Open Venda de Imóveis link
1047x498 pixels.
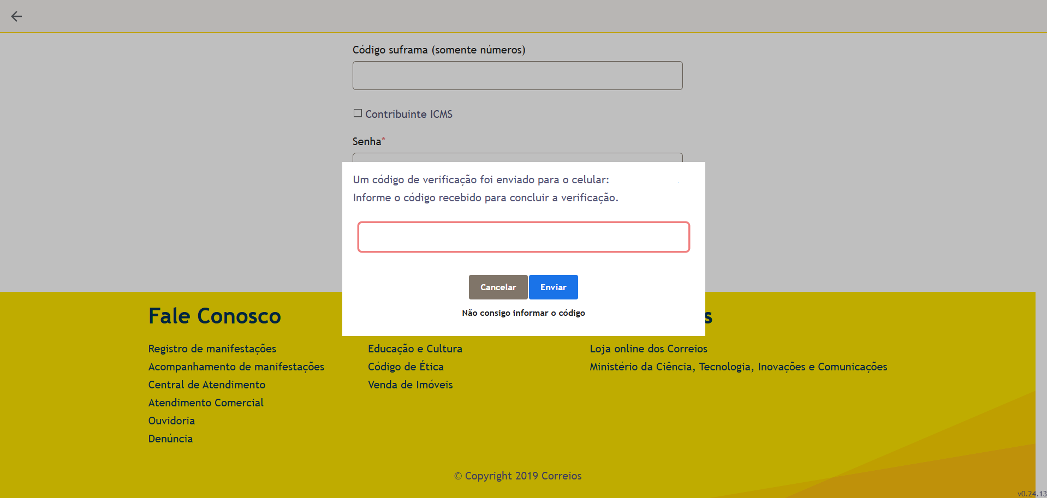pyautogui.click(x=411, y=385)
